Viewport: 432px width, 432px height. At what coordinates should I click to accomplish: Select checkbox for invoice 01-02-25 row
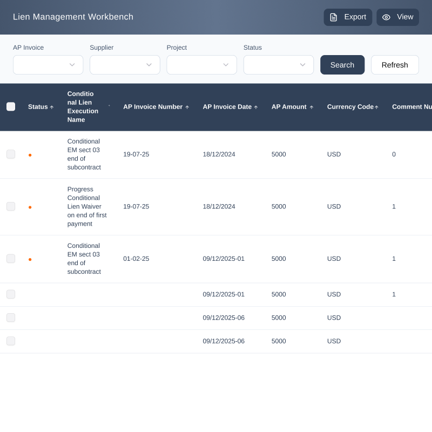pyautogui.click(x=11, y=259)
